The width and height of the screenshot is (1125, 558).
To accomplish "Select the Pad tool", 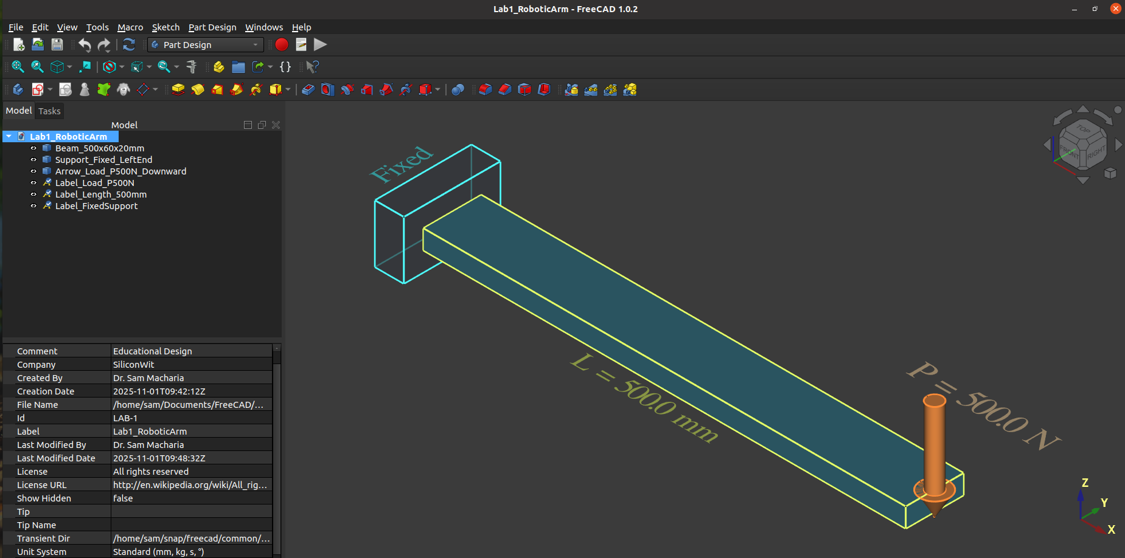I will click(178, 89).
